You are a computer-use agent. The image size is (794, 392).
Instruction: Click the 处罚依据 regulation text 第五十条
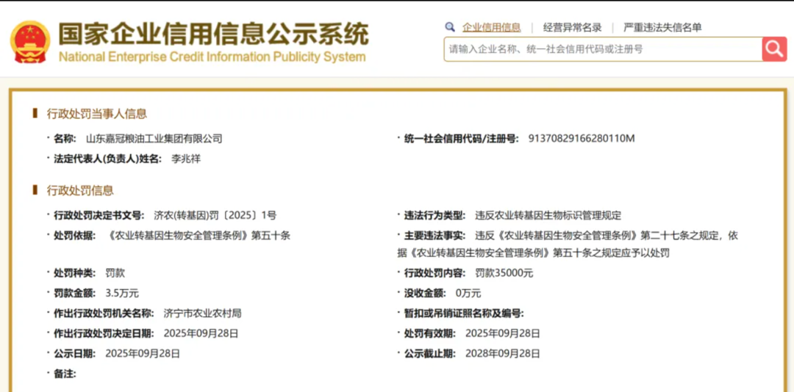(198, 235)
